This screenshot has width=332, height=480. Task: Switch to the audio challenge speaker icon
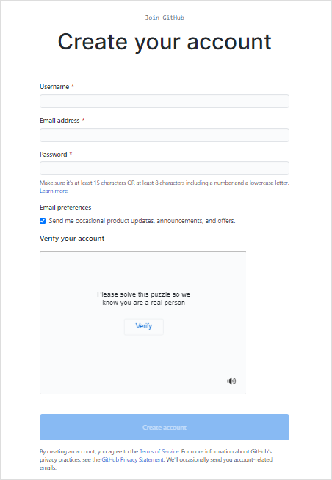pos(231,381)
